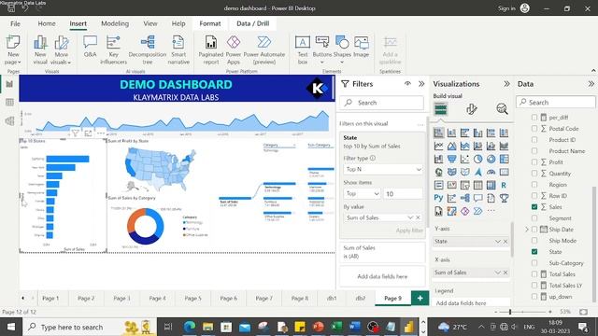This screenshot has width=598, height=336.
Task: Open the File menu
Action: click(x=15, y=23)
